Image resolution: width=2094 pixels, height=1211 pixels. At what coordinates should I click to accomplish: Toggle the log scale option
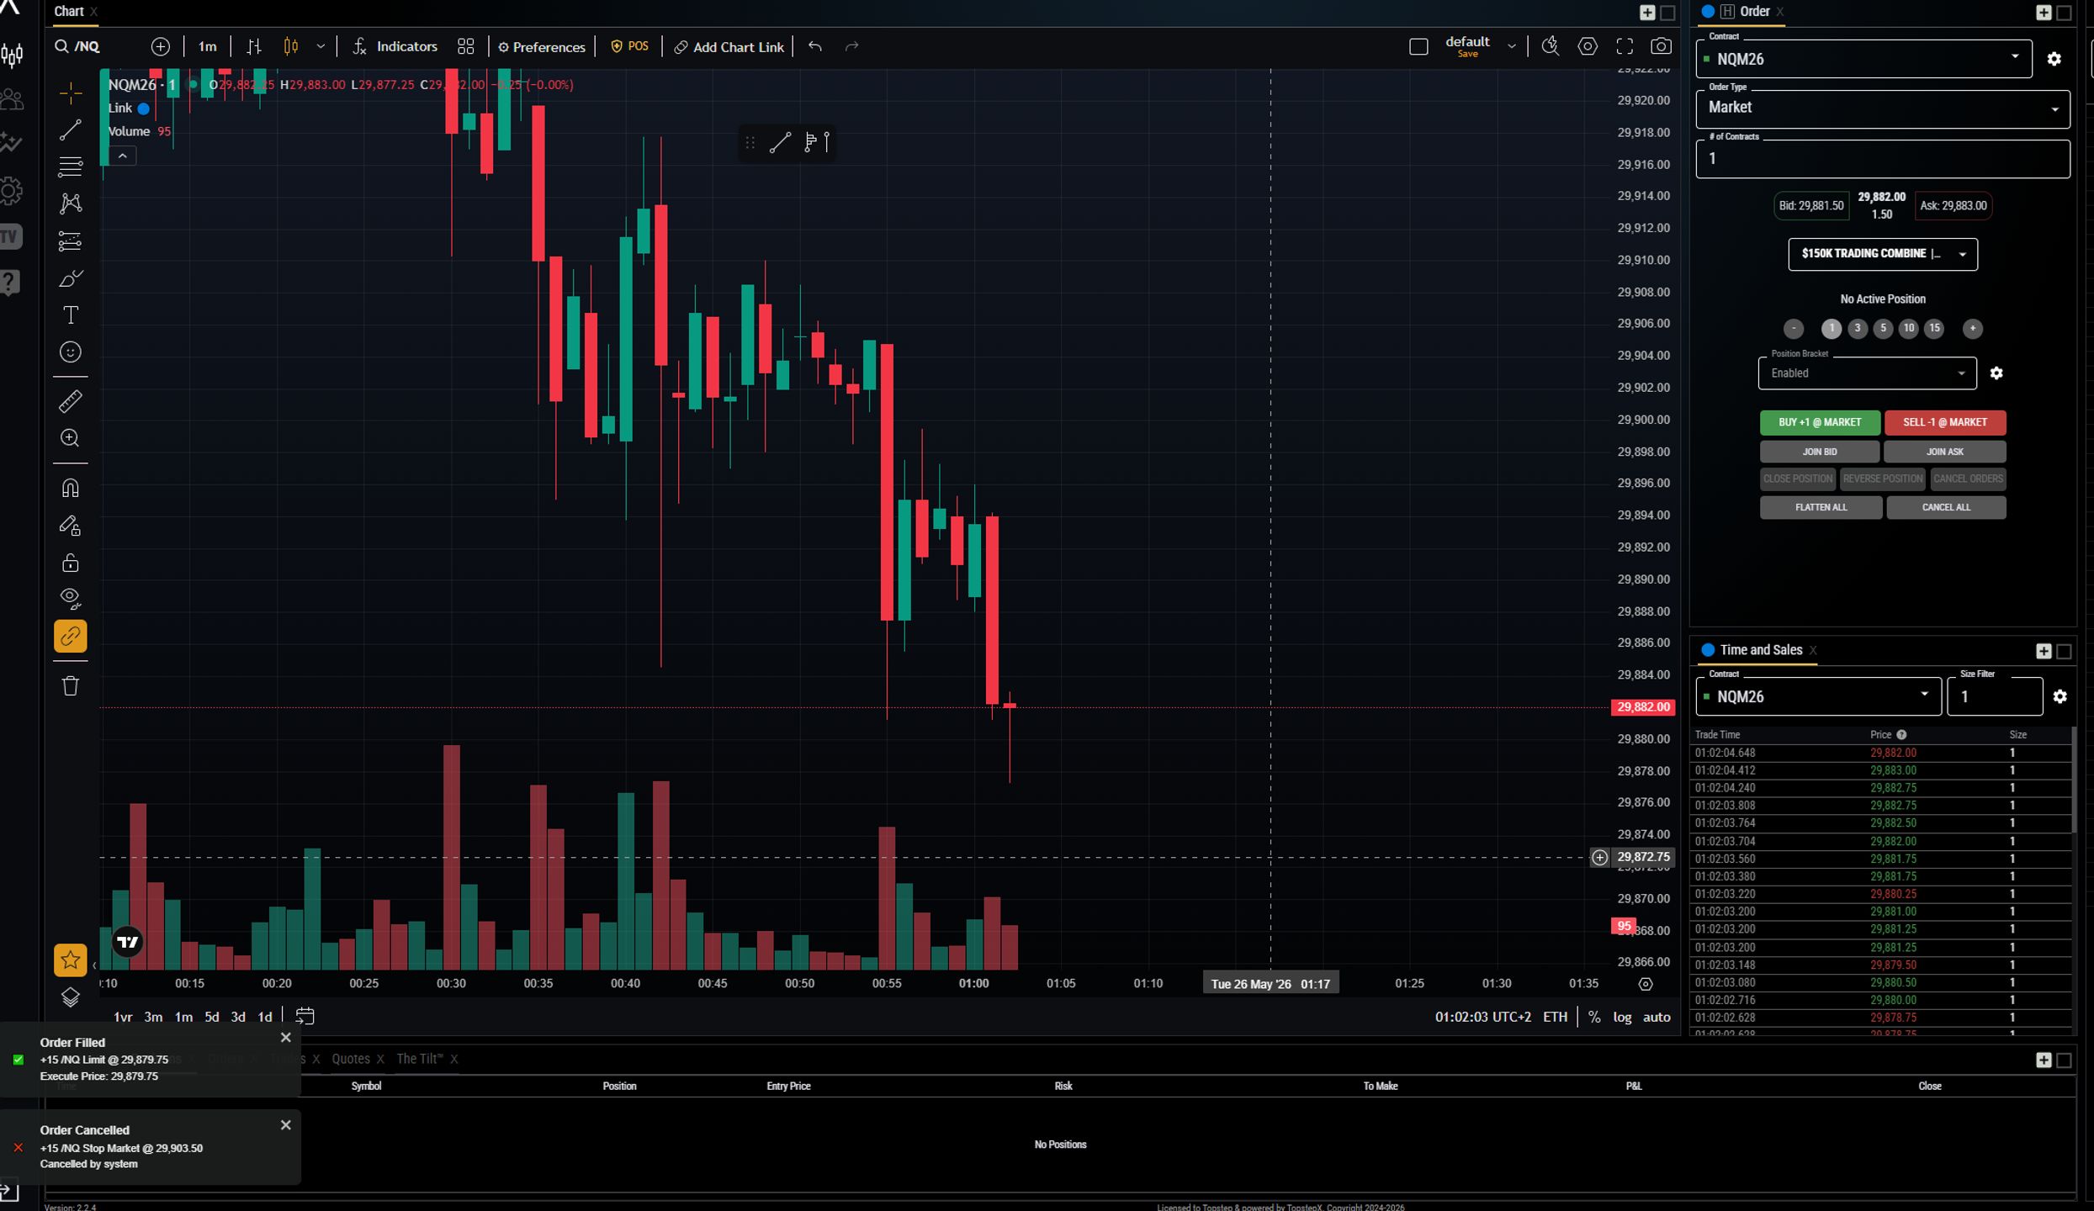(1621, 1017)
